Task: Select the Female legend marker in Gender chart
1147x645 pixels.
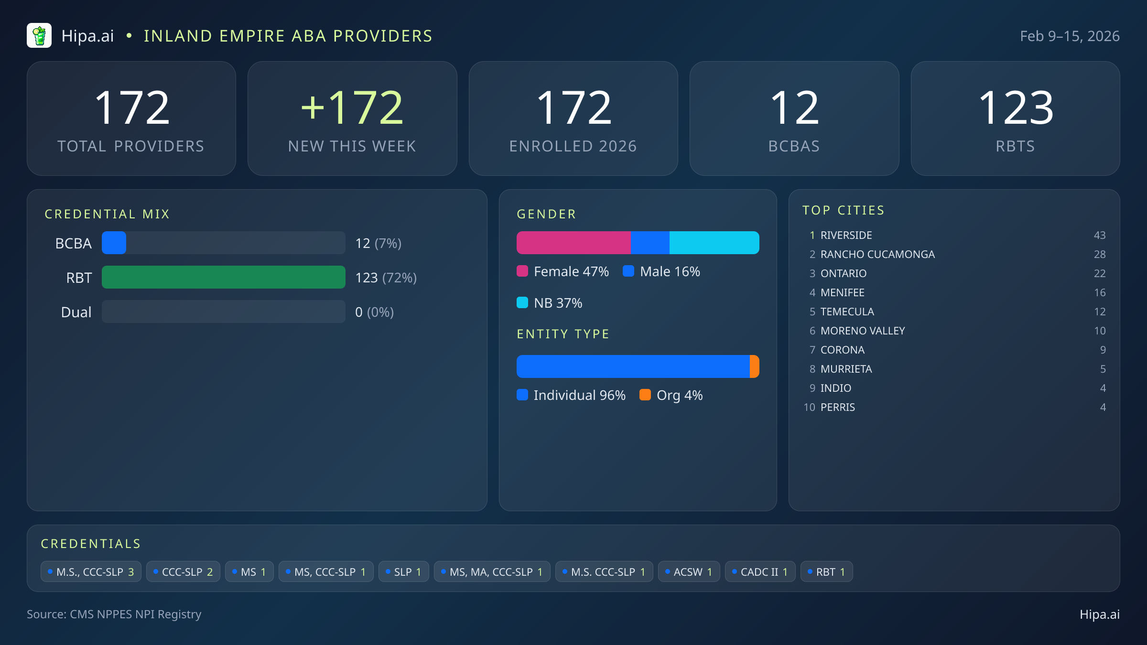Action: pos(522,271)
